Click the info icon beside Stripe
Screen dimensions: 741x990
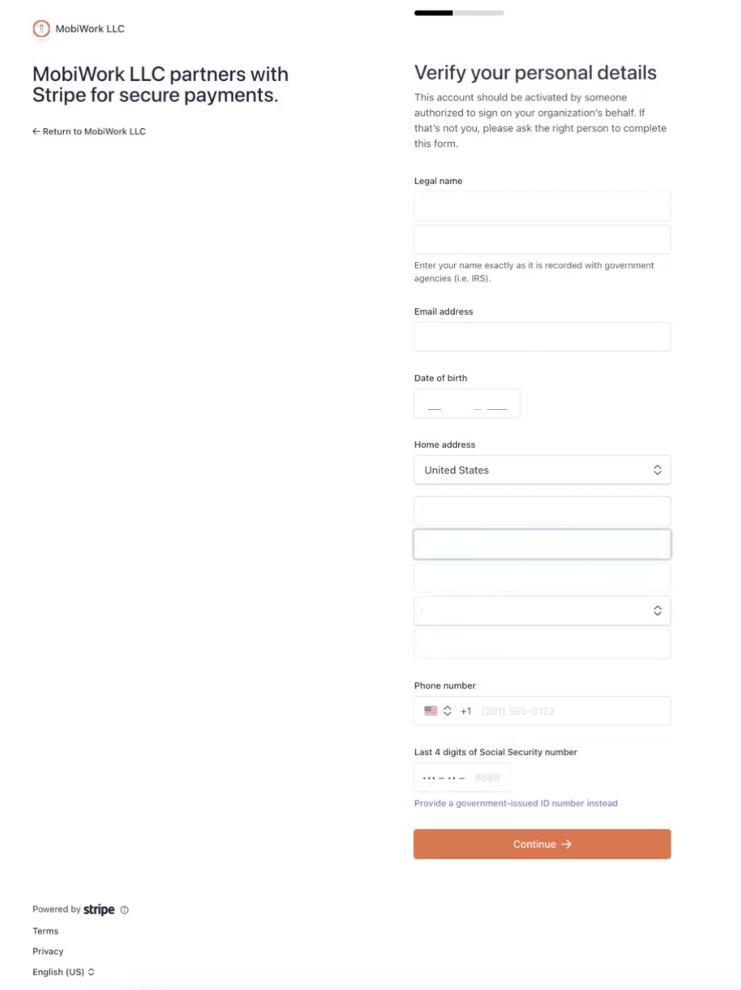(x=124, y=910)
